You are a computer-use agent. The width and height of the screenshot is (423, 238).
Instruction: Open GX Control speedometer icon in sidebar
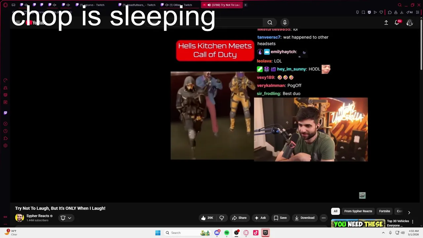[x=5, y=80]
